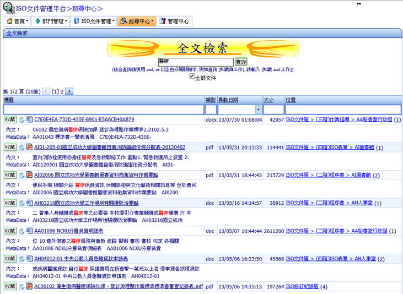The image size is (403, 294).
Task: Open the ISO修訂紀錄區 location link
Action: pyautogui.click(x=302, y=286)
